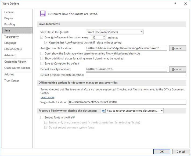Click the Help question mark icon
Image resolution: width=191 pixels, height=156 pixels.
coord(175,4)
